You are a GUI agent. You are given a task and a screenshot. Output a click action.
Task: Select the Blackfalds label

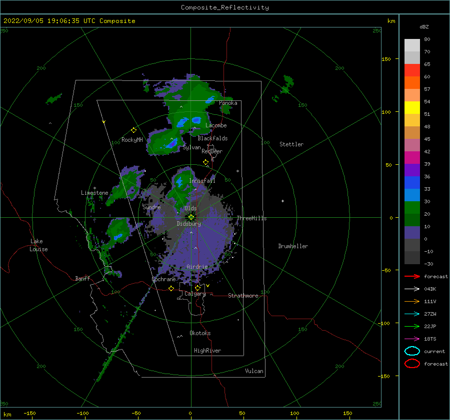click(x=212, y=138)
